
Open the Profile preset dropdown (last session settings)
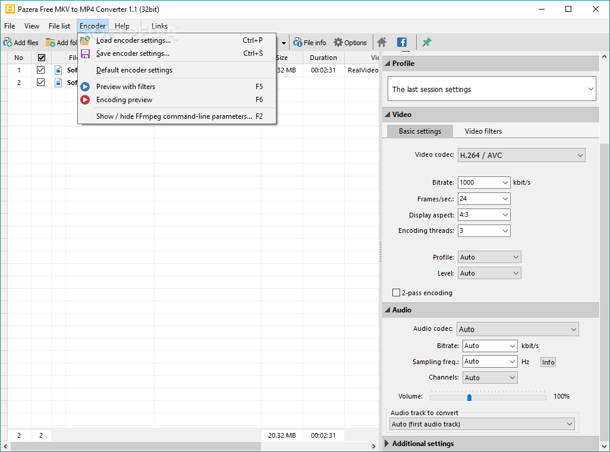point(492,88)
